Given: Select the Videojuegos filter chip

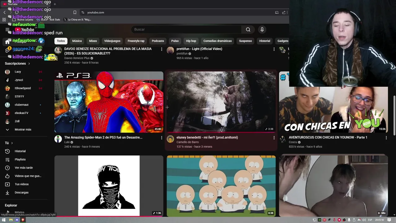Looking at the screenshot, I should click(x=112, y=41).
